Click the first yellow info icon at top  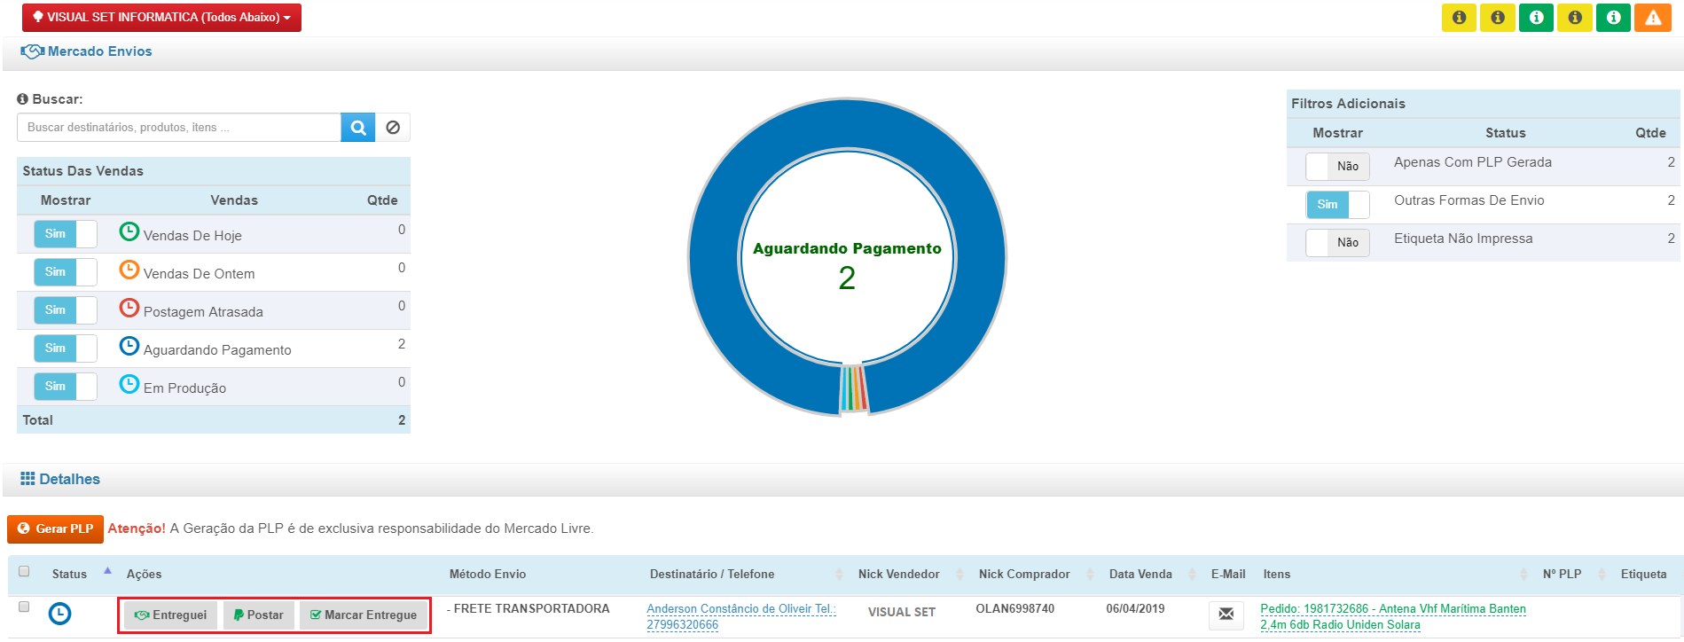point(1459,18)
